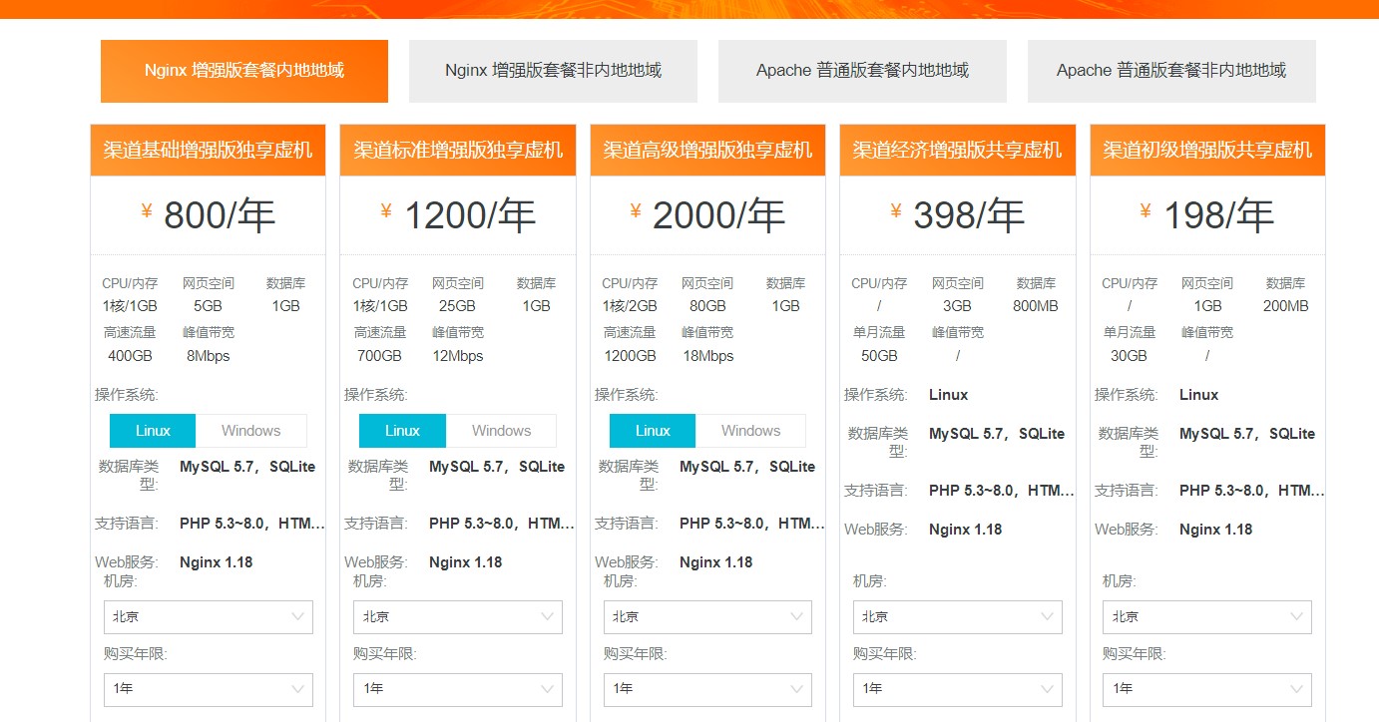Click the 2000/年 price
1379x722 pixels.
(718, 215)
